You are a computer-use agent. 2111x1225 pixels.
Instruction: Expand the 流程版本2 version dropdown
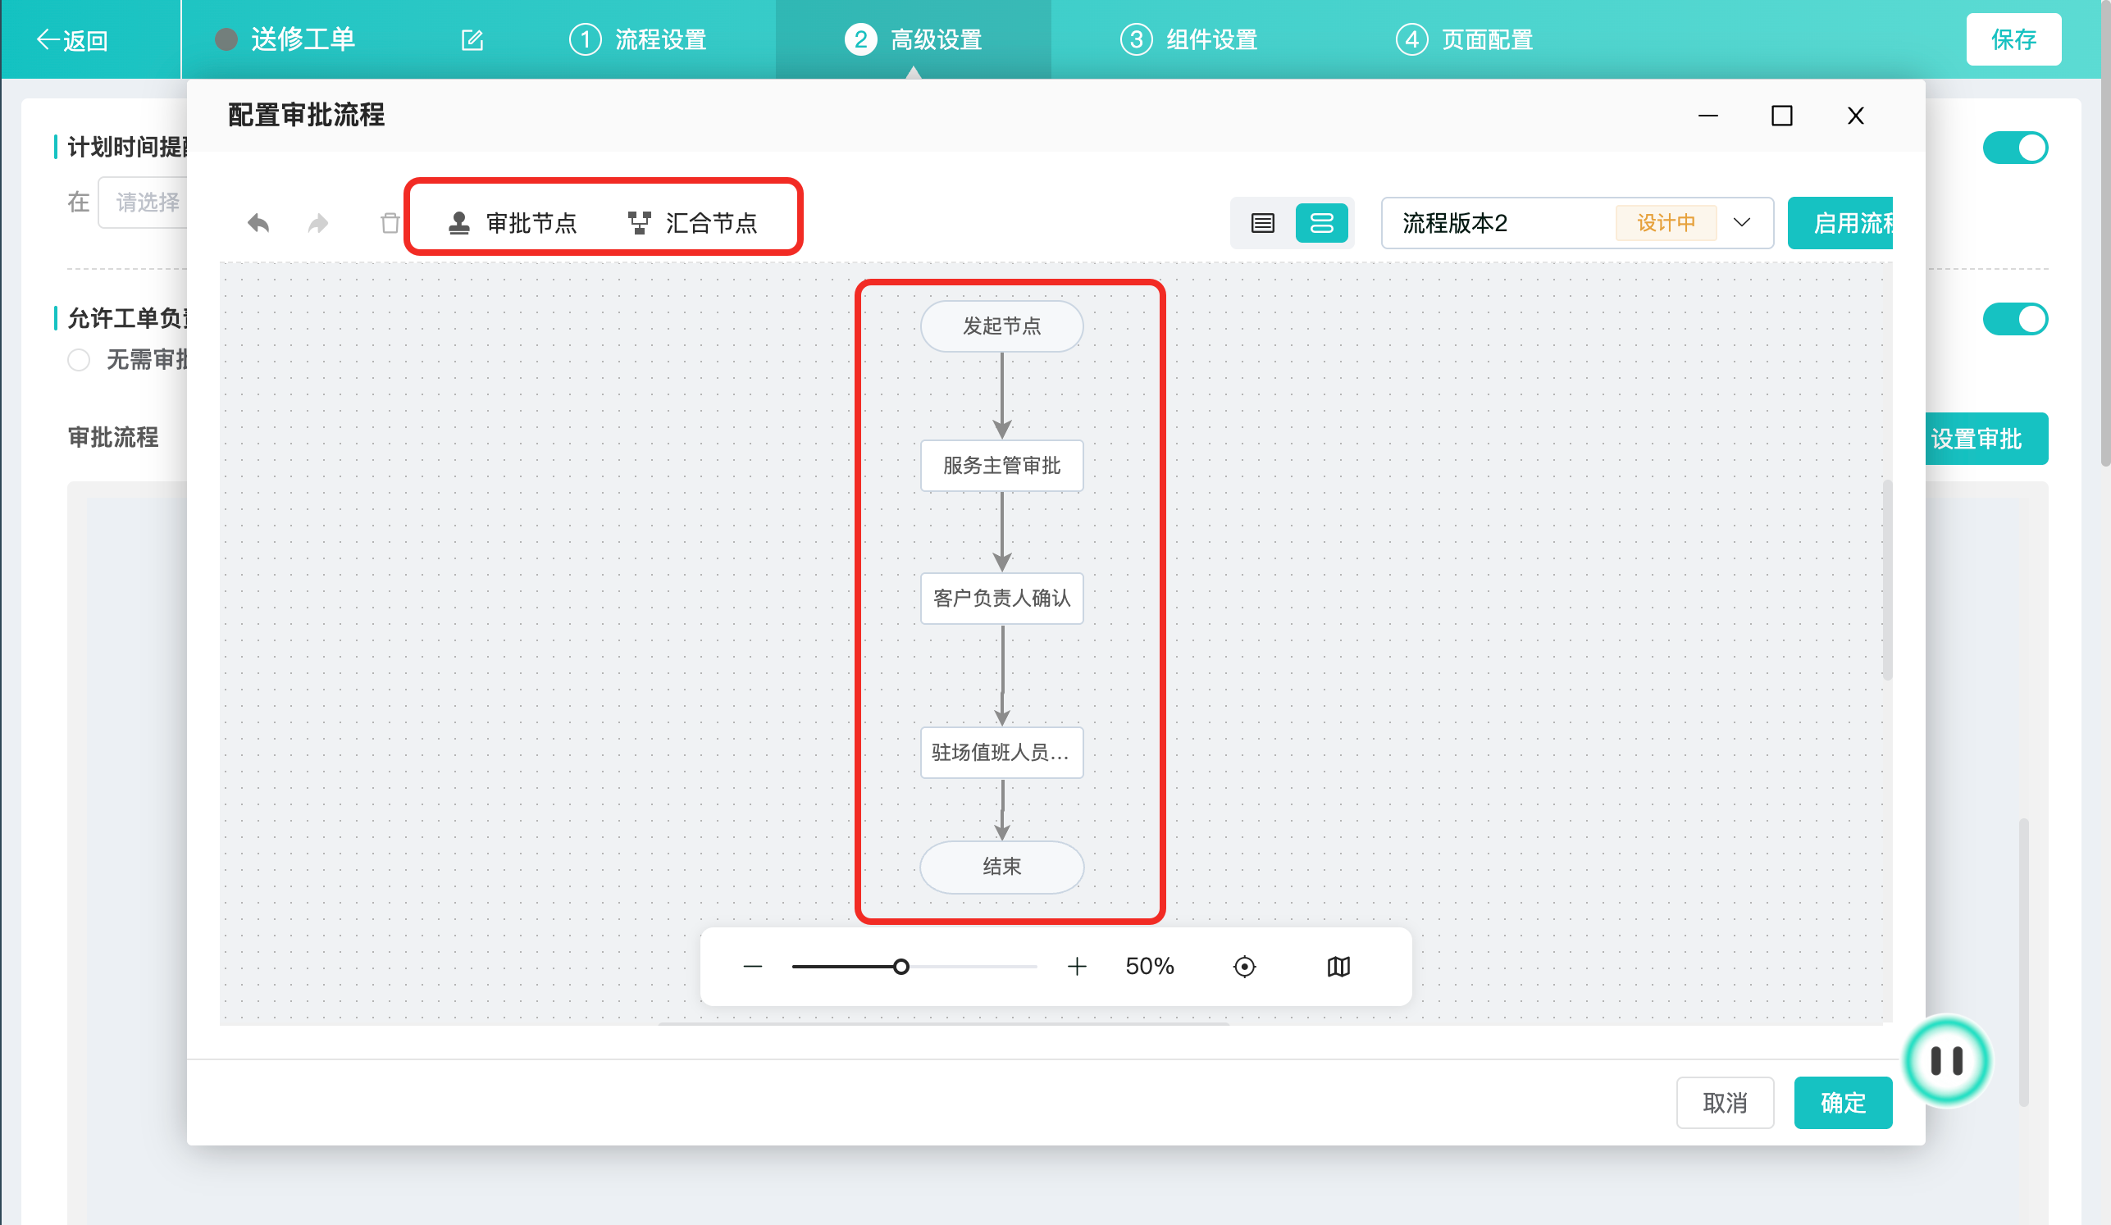(x=1742, y=223)
